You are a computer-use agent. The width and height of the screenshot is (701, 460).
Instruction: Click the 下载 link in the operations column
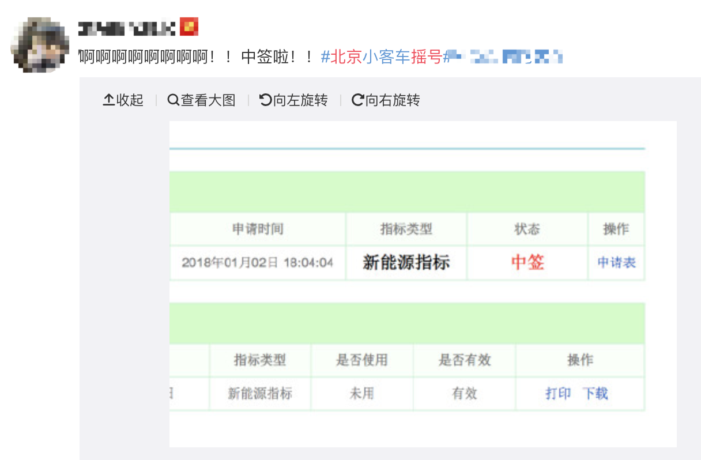[595, 394]
